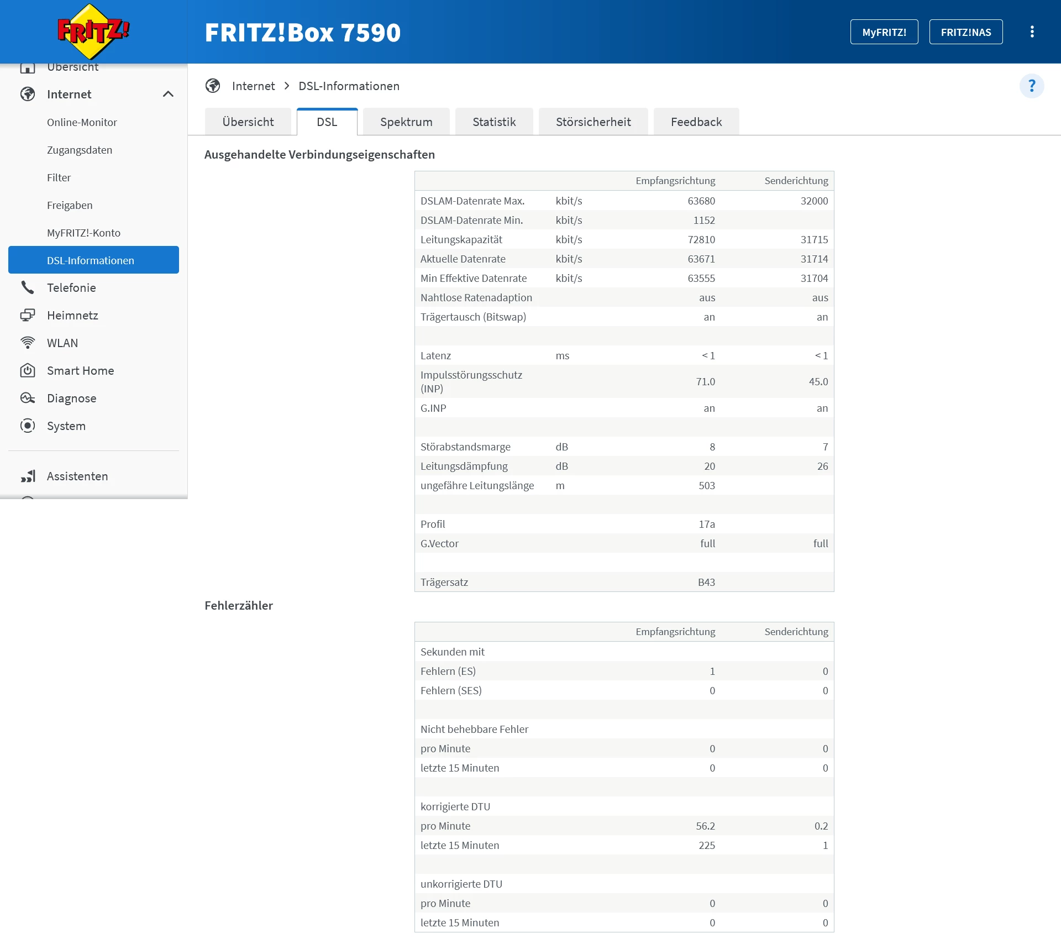Click the Internet breadcrumb link
The image size is (1061, 949).
click(x=253, y=86)
